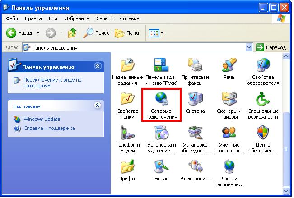Open Сканеры и камеры
The width and height of the screenshot is (294, 198).
[229, 106]
